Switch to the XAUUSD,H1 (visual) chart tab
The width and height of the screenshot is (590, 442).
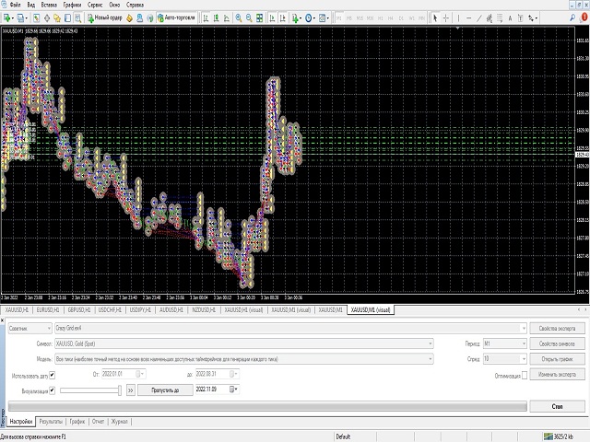coord(243,309)
